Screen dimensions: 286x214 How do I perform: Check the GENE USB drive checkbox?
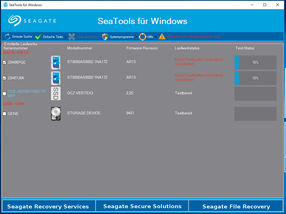pyautogui.click(x=4, y=114)
